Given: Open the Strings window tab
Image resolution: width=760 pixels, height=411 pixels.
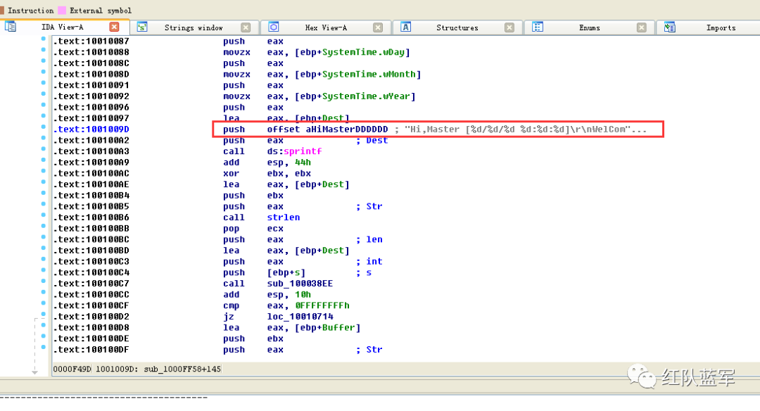Looking at the screenshot, I should (x=194, y=27).
